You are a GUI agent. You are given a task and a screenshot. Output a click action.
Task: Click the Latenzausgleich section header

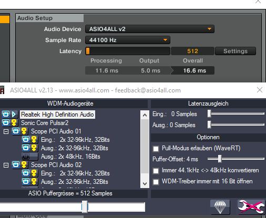pyautogui.click(x=208, y=103)
